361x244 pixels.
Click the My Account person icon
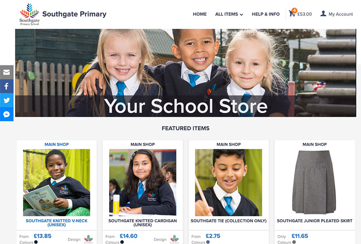[323, 14]
